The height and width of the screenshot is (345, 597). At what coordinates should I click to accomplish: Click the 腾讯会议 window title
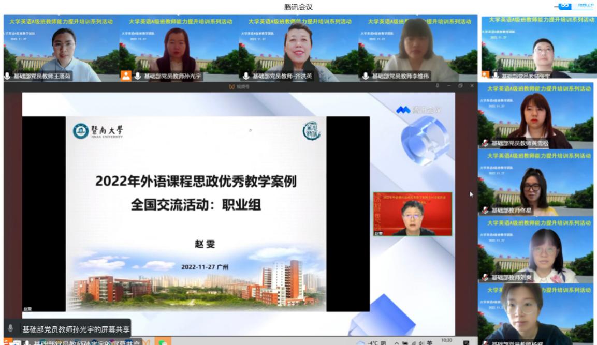[x=298, y=7]
